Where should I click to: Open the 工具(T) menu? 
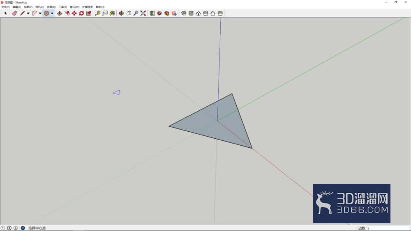tap(63, 7)
